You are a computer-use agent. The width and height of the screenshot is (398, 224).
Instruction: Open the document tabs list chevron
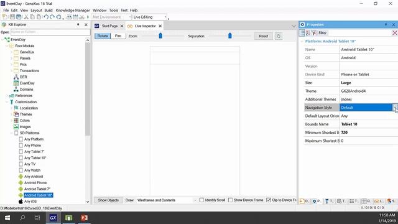pyautogui.click(x=294, y=26)
